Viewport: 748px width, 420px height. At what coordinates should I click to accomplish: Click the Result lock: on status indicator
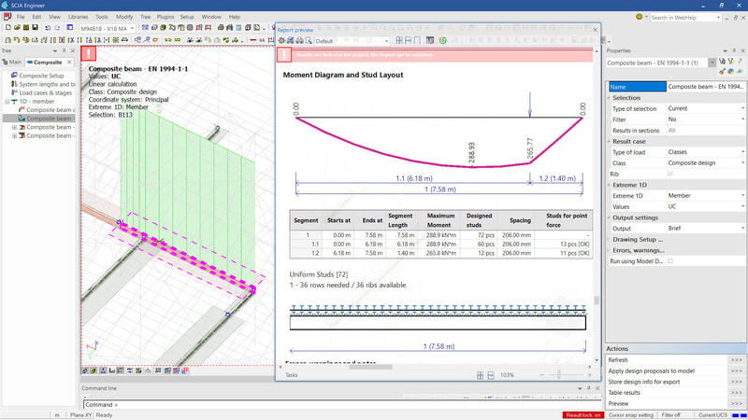click(583, 415)
